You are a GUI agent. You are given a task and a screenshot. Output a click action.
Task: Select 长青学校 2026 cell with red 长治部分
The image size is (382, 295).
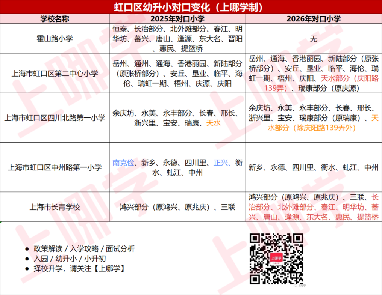tap(314, 207)
